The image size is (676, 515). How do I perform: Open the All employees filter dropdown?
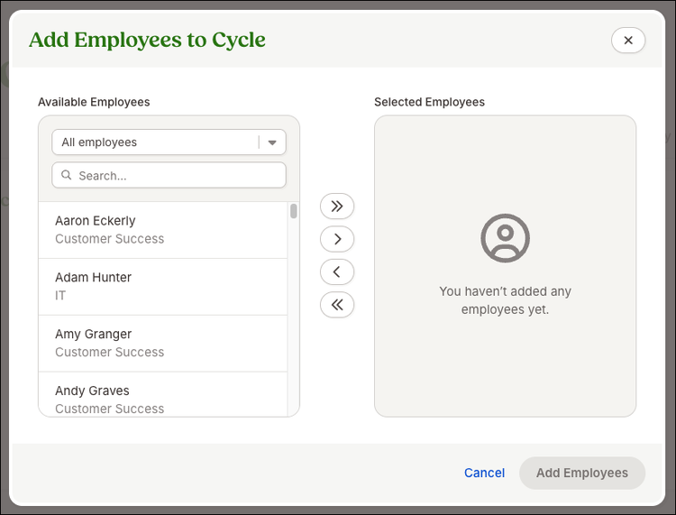click(169, 142)
